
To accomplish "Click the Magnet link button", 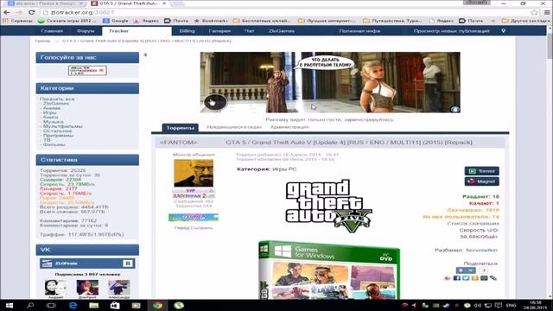I will click(x=481, y=181).
